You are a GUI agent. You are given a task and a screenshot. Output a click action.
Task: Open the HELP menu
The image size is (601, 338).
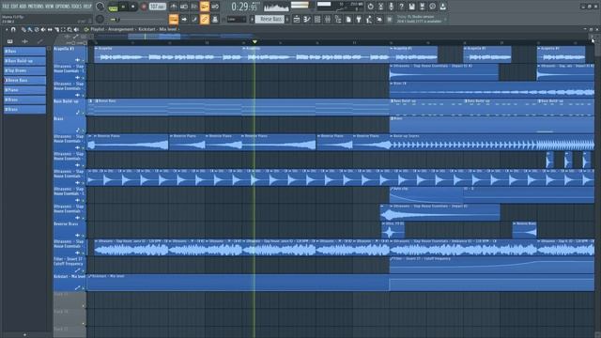[87, 7]
